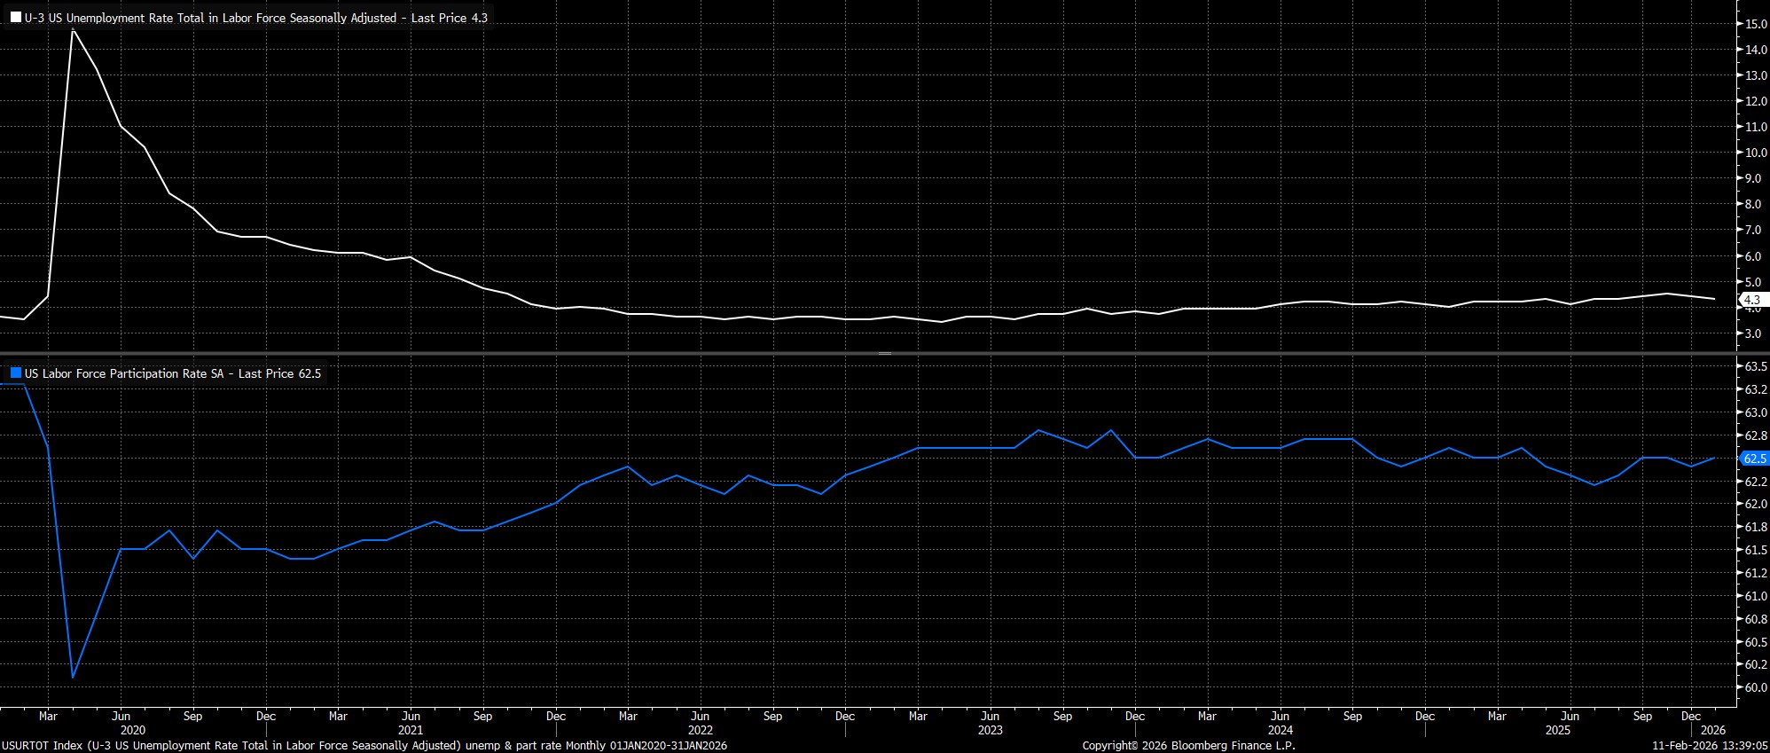Click the blue 62.5 last price tag
Screen dimensions: 1770x753
click(x=1753, y=459)
